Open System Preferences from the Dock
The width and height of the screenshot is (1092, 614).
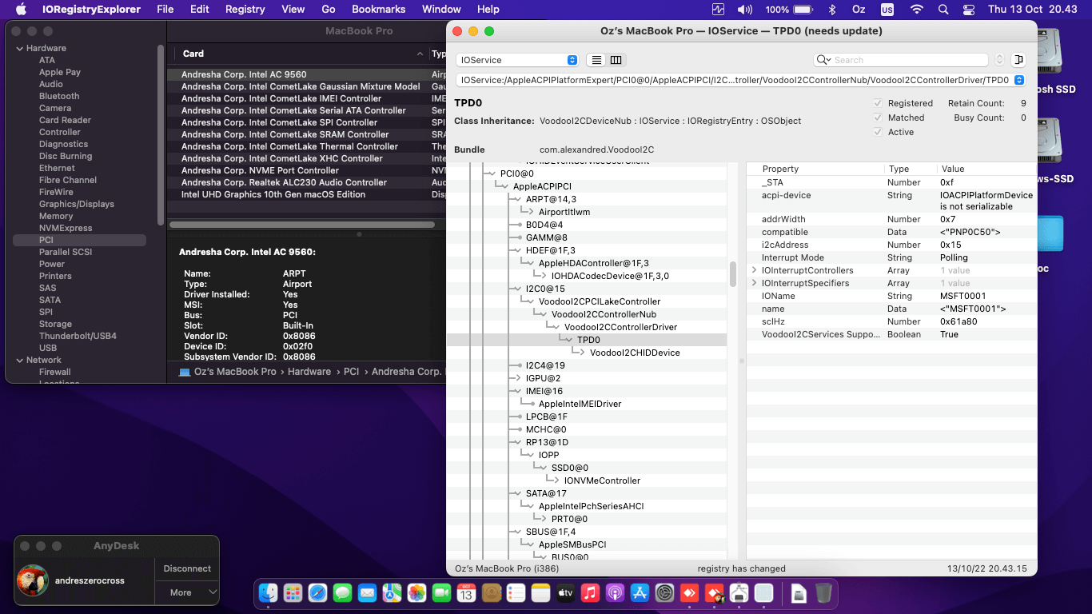click(665, 593)
